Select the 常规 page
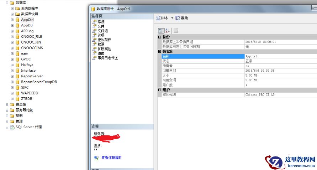Image resolution: width=317 pixels, height=170 pixels. [101, 22]
